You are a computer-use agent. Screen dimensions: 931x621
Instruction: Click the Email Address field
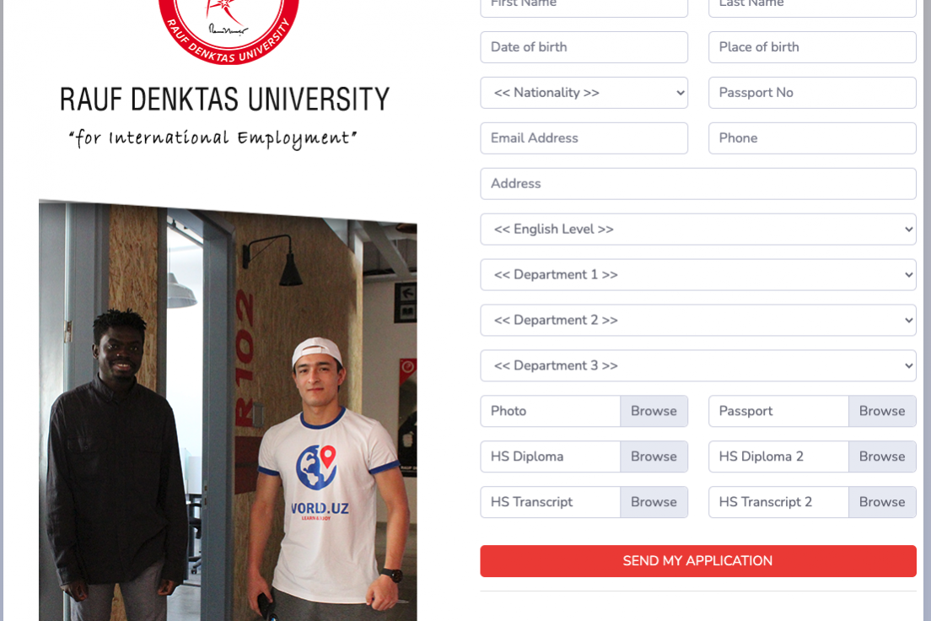coord(584,138)
